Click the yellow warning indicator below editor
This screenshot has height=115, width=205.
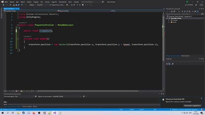tap(22, 91)
